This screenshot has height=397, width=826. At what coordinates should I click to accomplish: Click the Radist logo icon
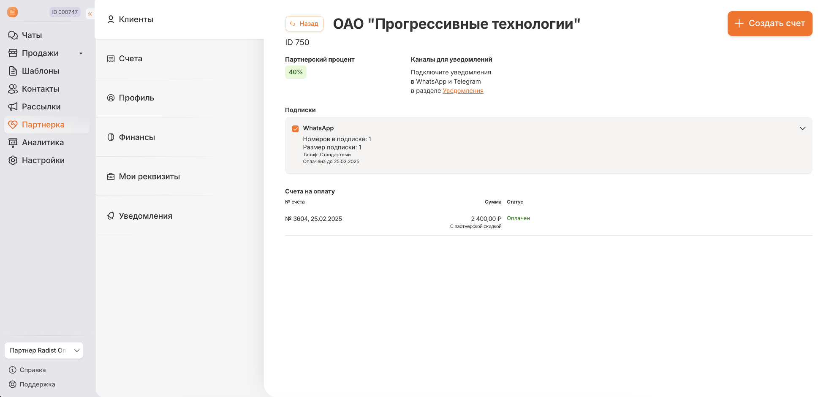click(x=13, y=12)
